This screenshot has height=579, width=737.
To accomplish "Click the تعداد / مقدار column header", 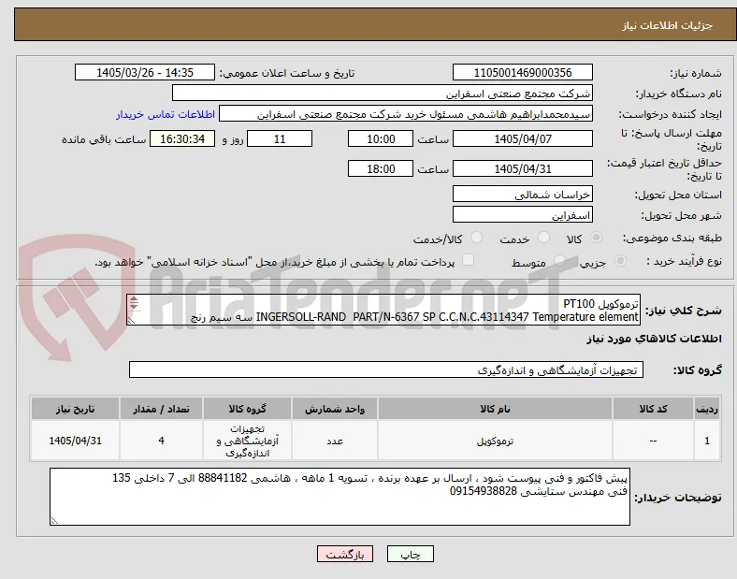I will [161, 409].
